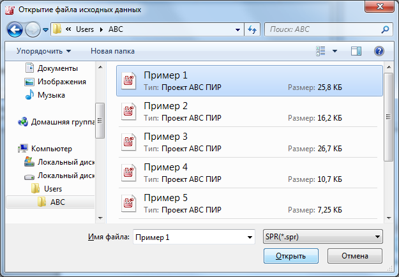Open the Упорядочить menu
Image resolution: width=399 pixels, height=277 pixels.
pos(44,51)
